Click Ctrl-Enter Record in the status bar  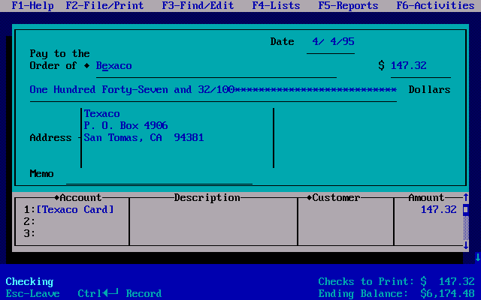119,293
